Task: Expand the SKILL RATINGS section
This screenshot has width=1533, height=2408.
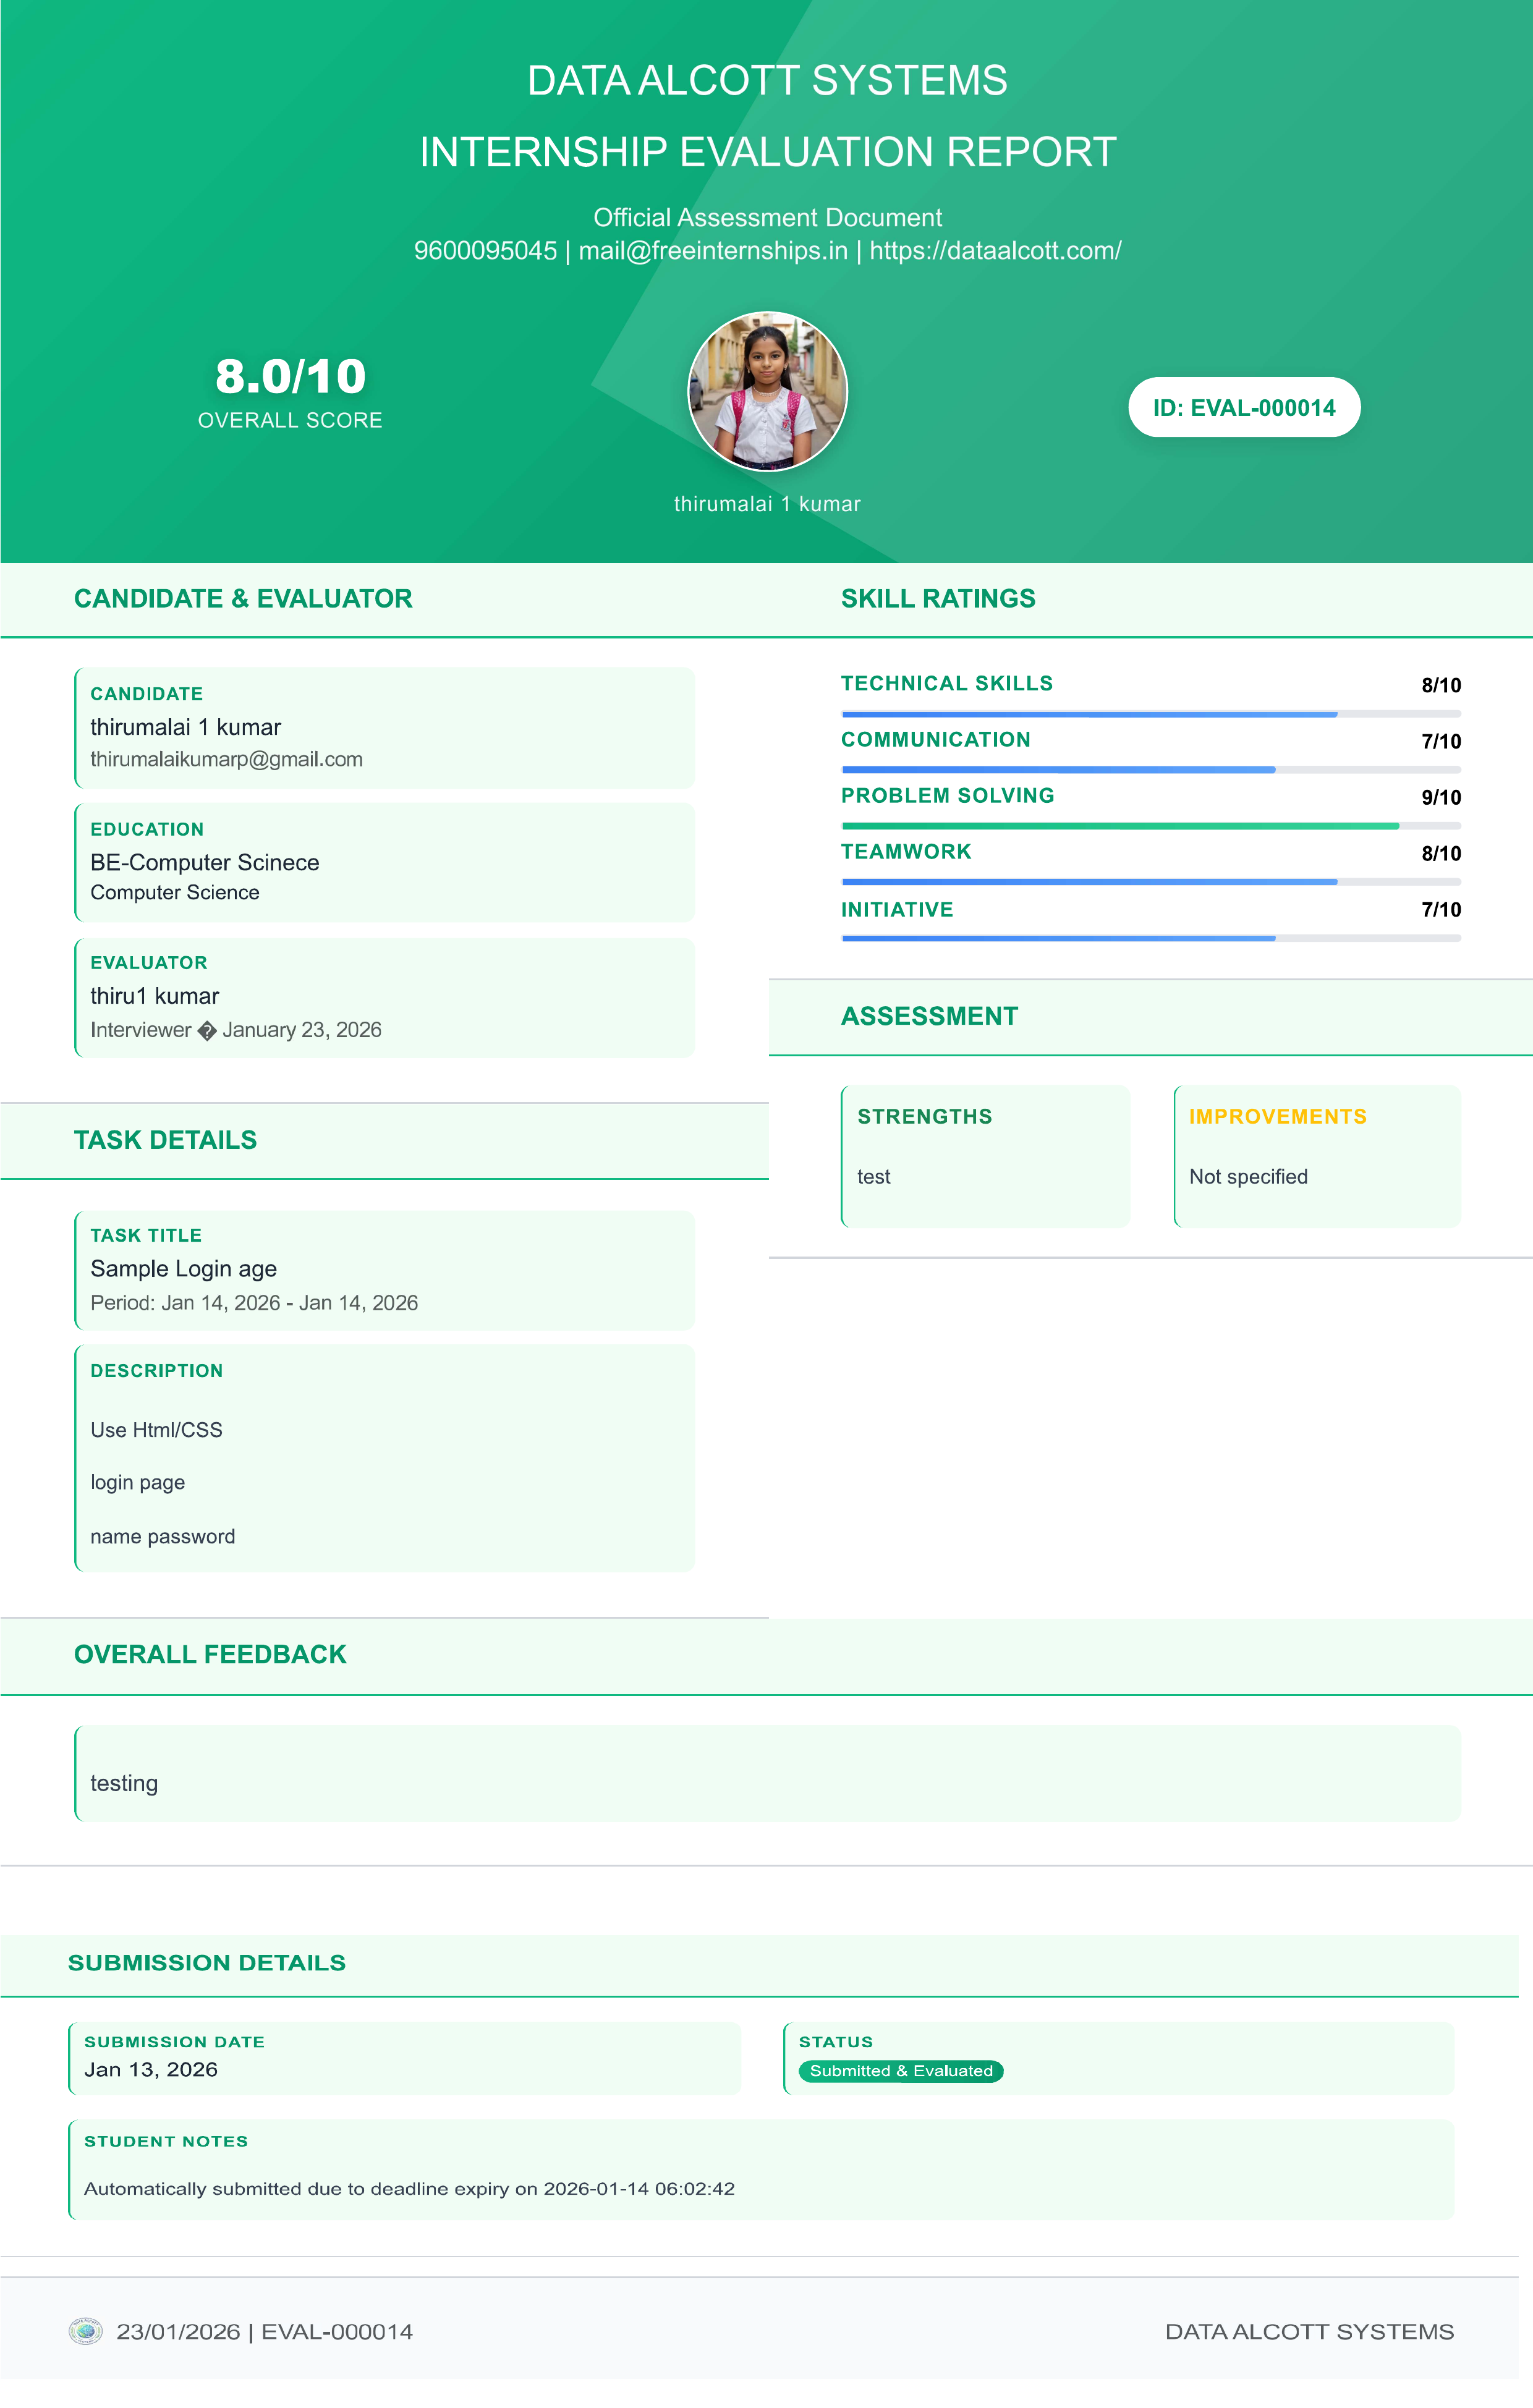Action: tap(938, 598)
